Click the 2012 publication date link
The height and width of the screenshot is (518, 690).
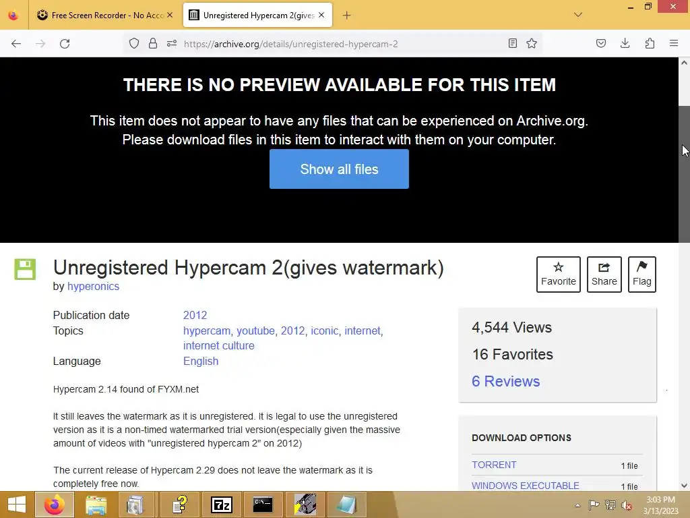click(x=195, y=316)
